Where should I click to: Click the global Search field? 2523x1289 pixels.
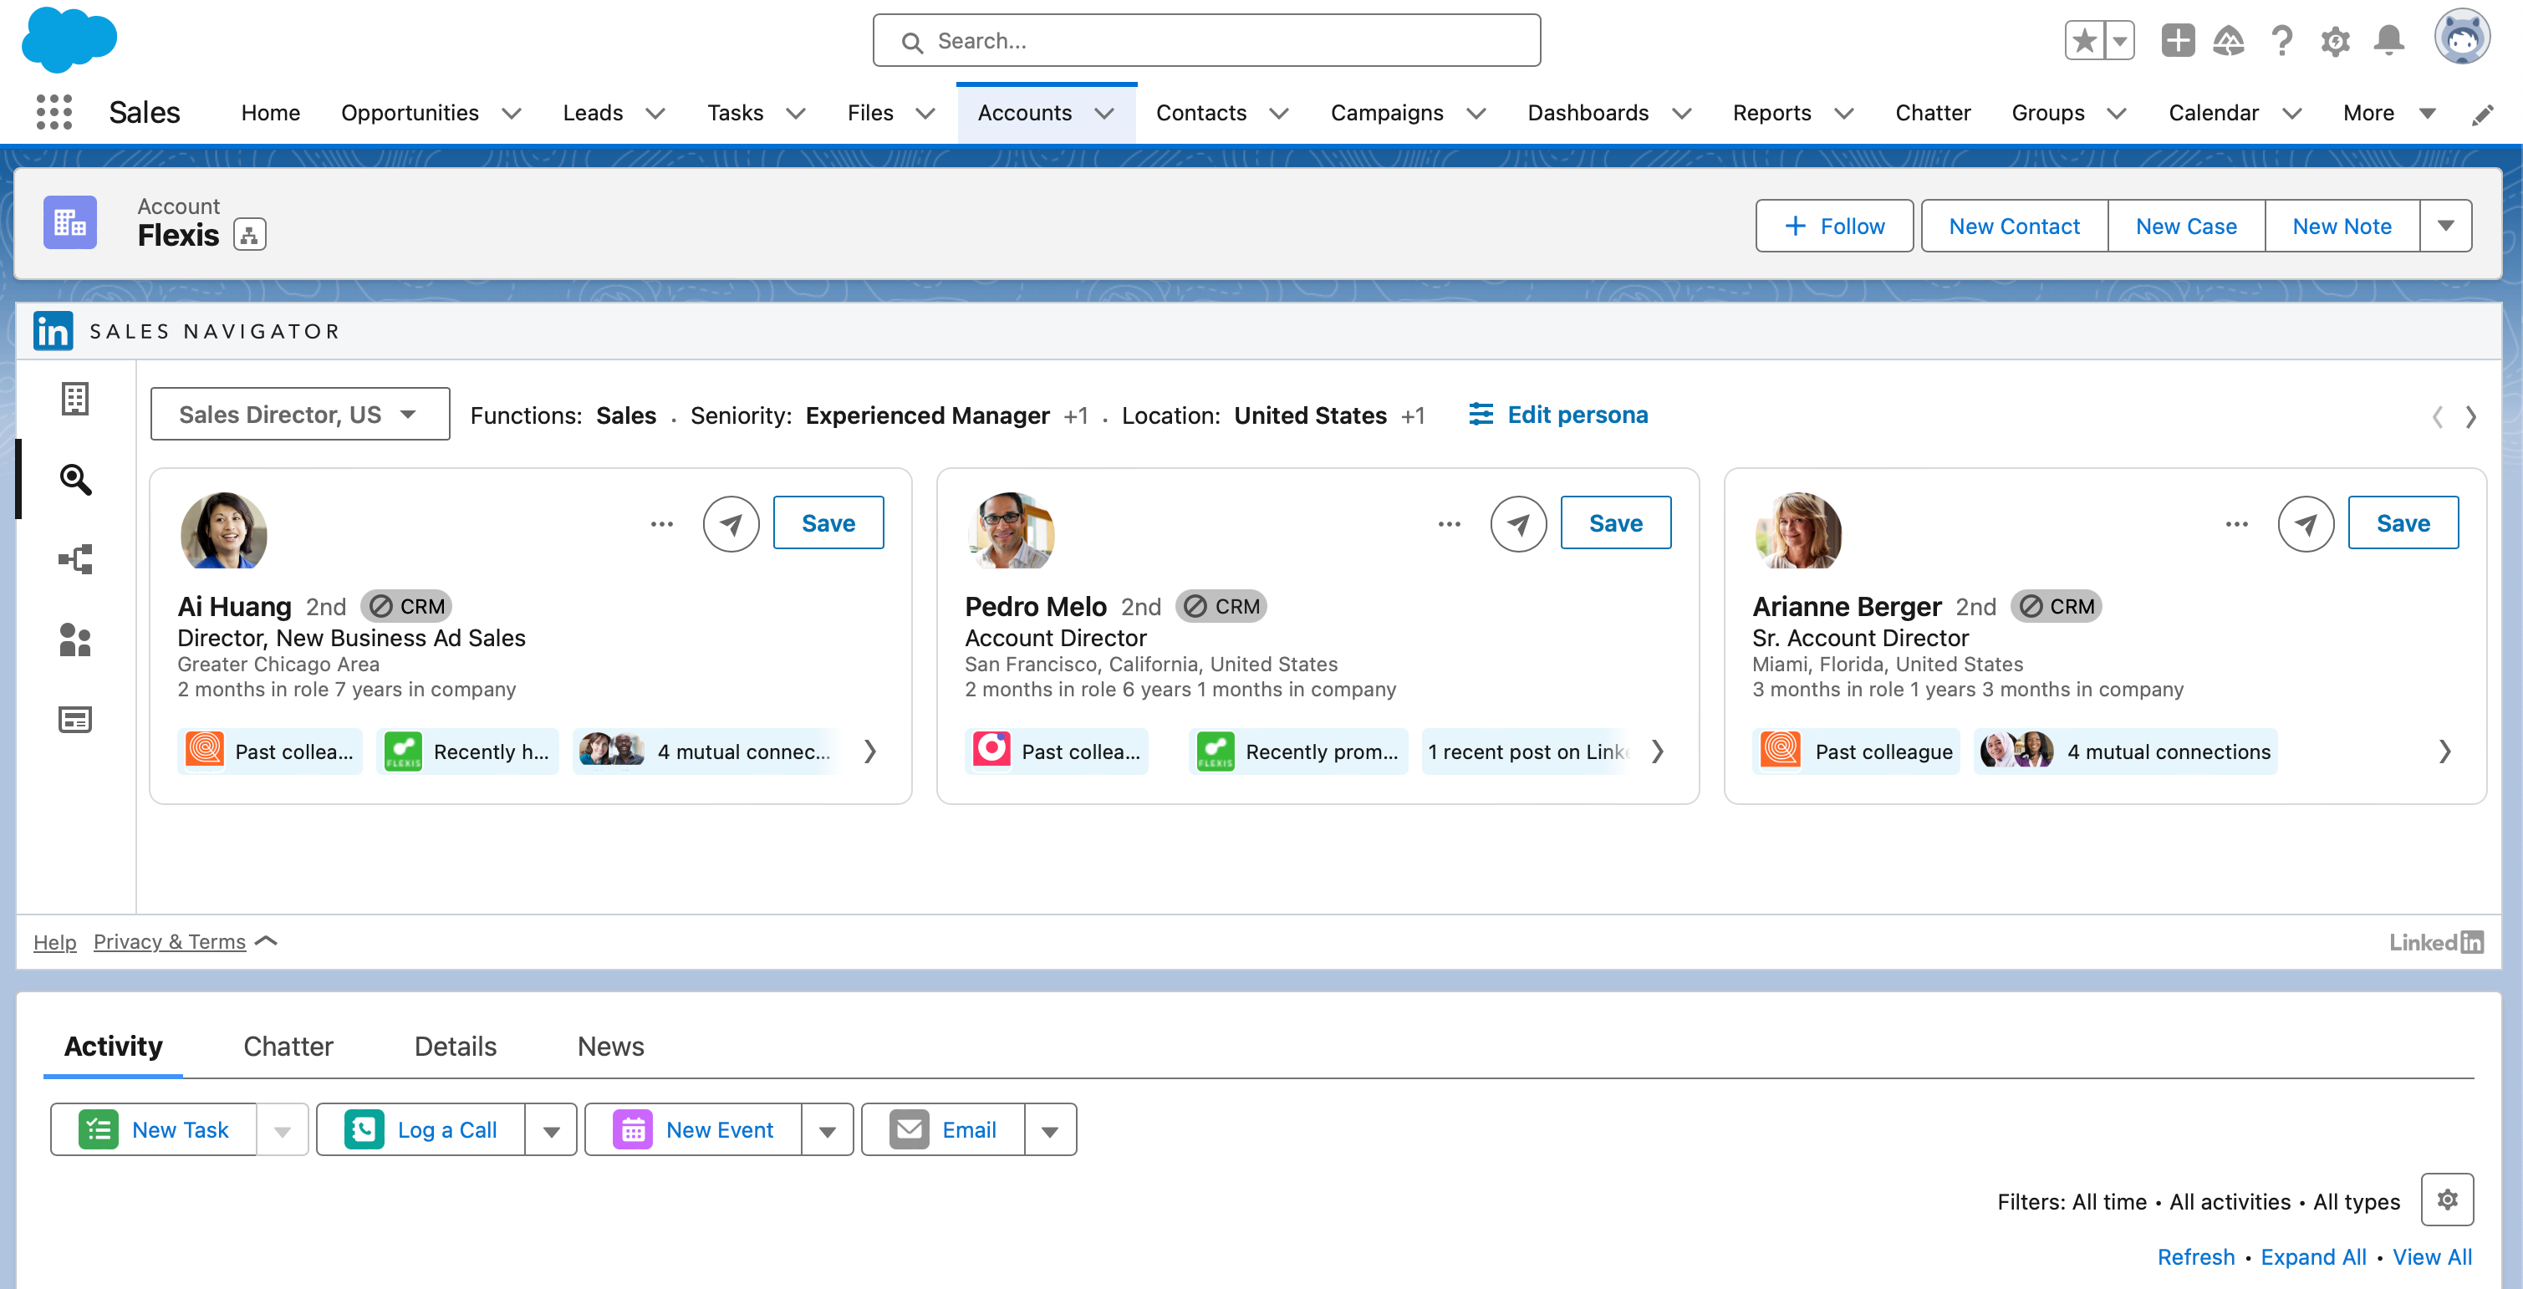[x=1206, y=41]
